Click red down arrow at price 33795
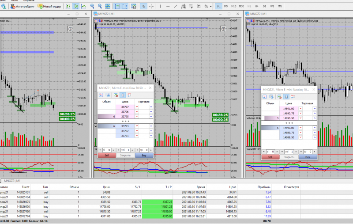The image size is (353, 224). tap(137, 116)
